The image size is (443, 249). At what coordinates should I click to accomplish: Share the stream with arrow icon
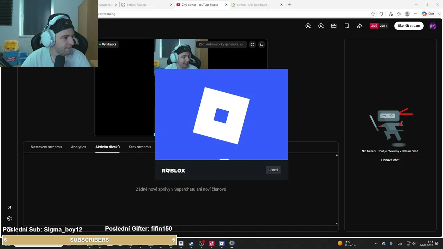click(360, 26)
